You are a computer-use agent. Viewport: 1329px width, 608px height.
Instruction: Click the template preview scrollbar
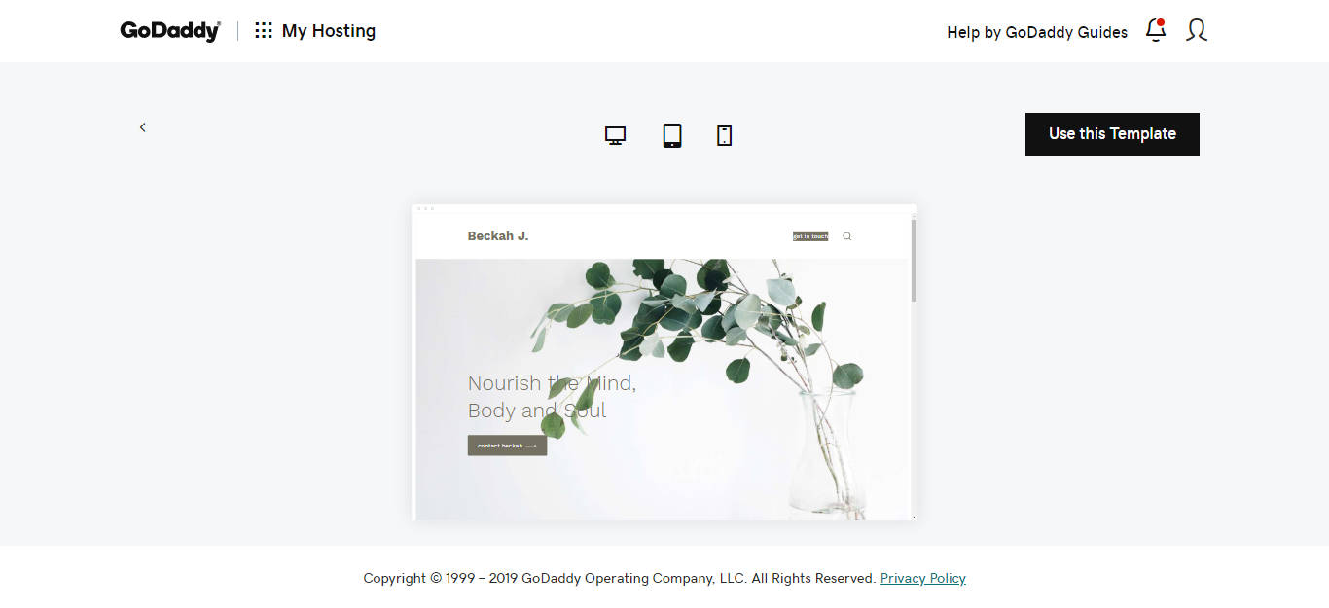click(914, 261)
